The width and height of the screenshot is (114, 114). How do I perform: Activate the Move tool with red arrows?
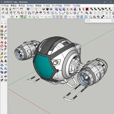(2, 42)
